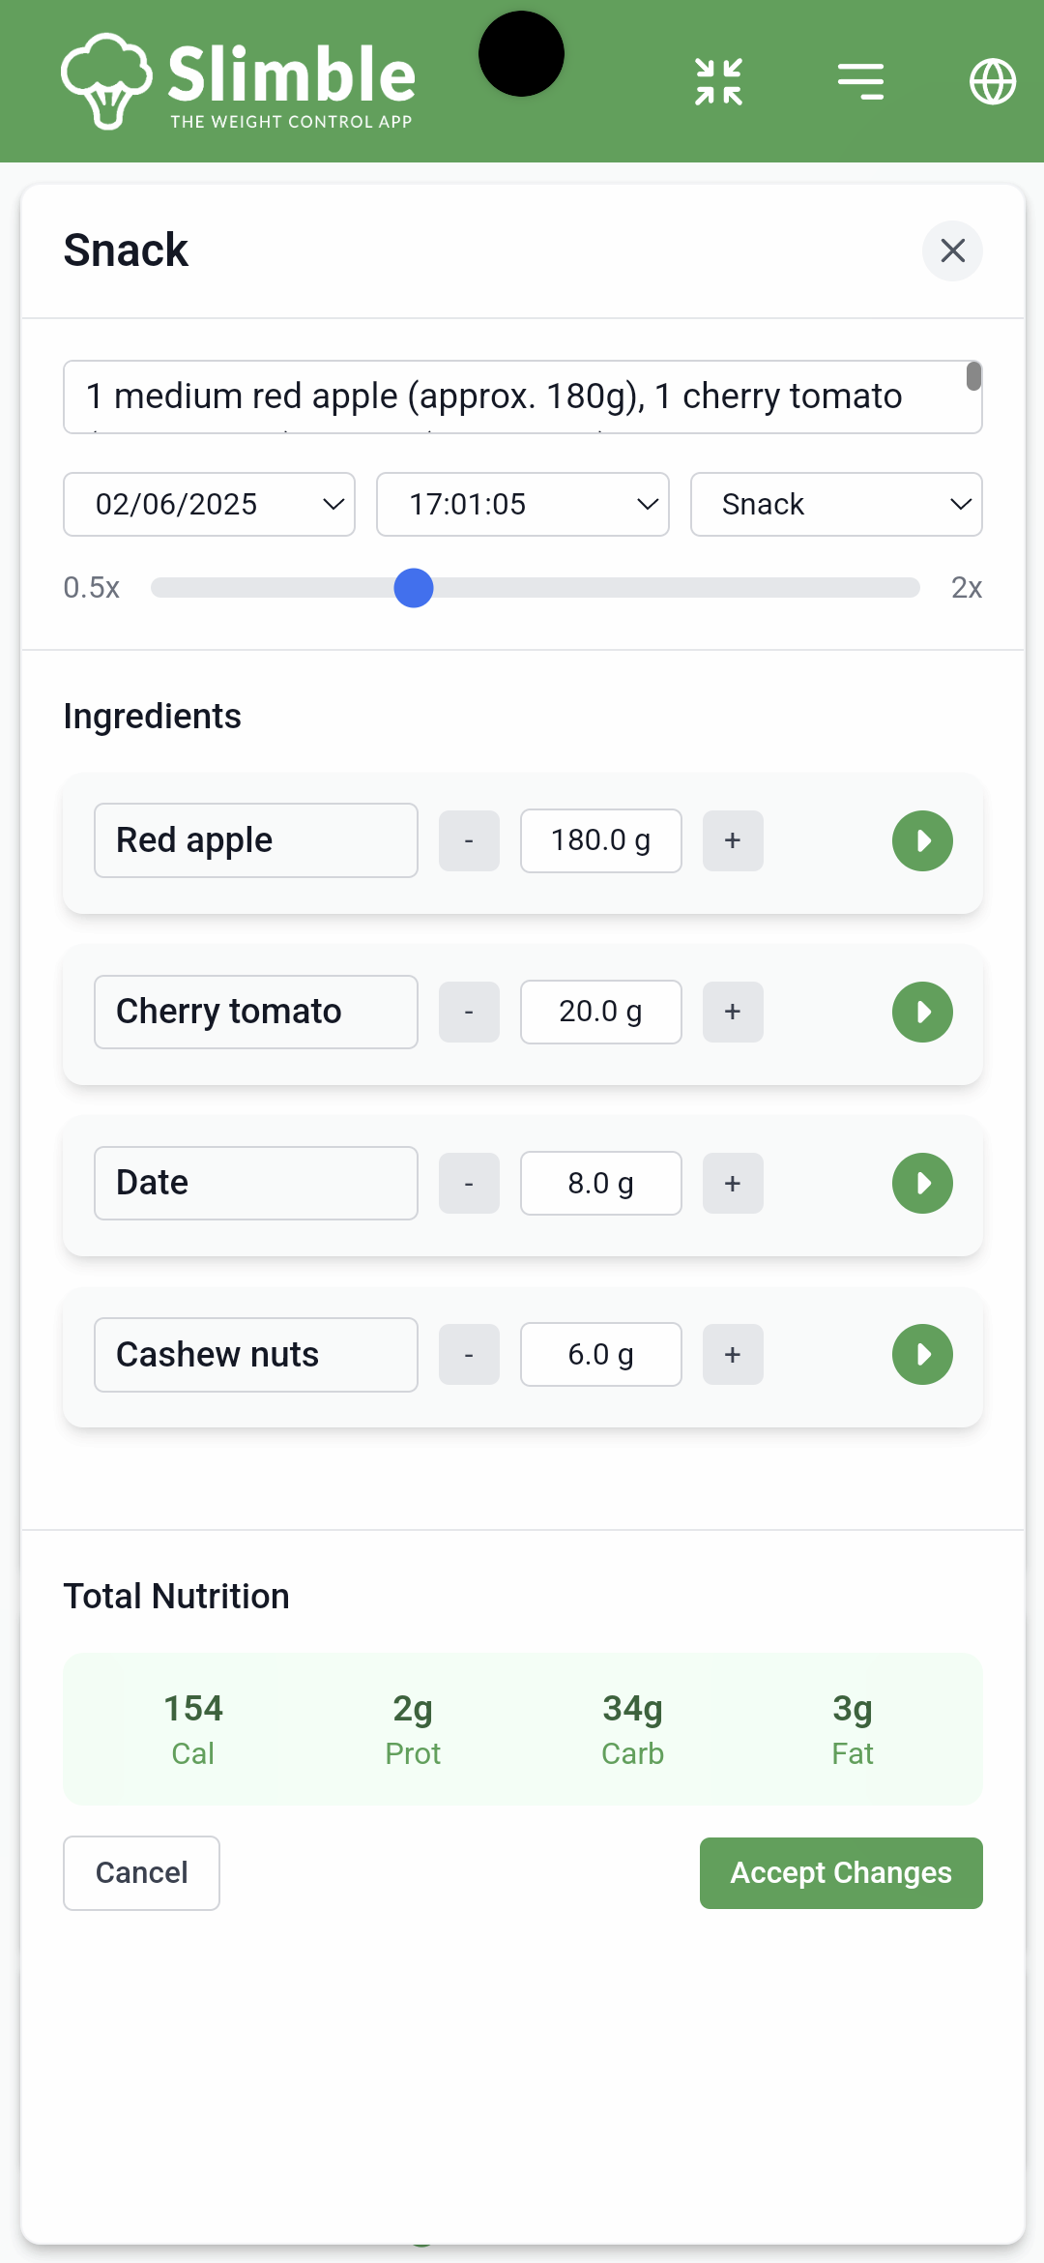The width and height of the screenshot is (1044, 2263).
Task: Click the Date ingredient name field
Action: pyautogui.click(x=256, y=1183)
